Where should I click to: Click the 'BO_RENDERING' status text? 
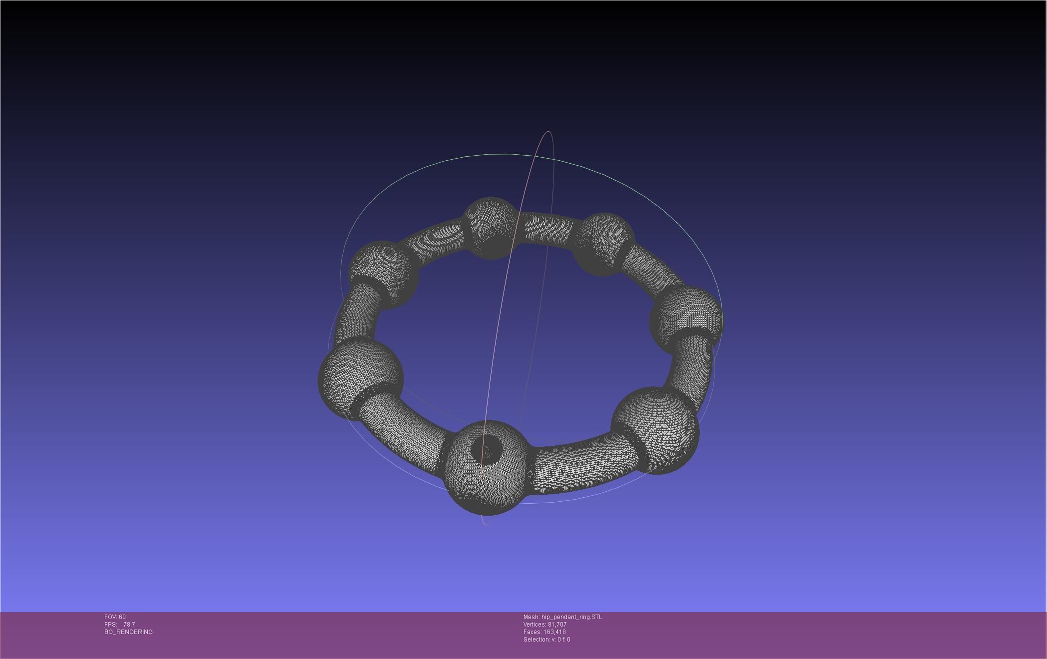coord(128,632)
